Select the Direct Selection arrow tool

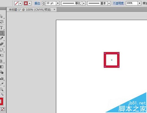click(x=1, y=16)
